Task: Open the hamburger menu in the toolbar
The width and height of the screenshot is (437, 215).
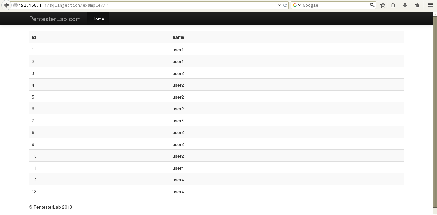Action: coord(430,5)
